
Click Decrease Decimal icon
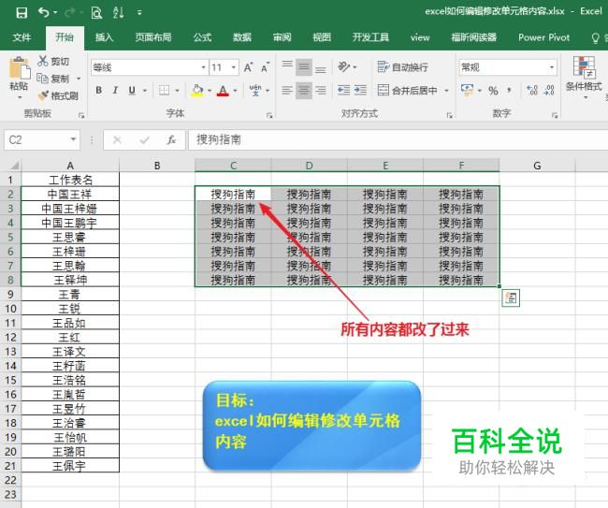pyautogui.click(x=549, y=91)
